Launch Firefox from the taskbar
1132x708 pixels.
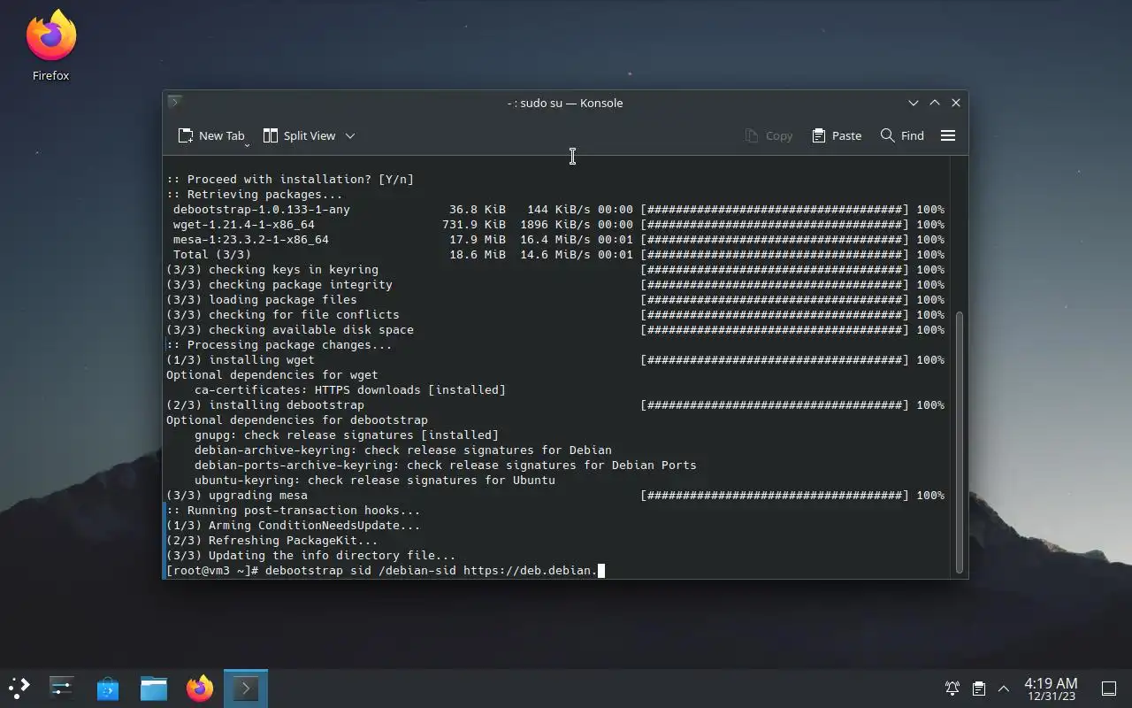[x=200, y=688]
